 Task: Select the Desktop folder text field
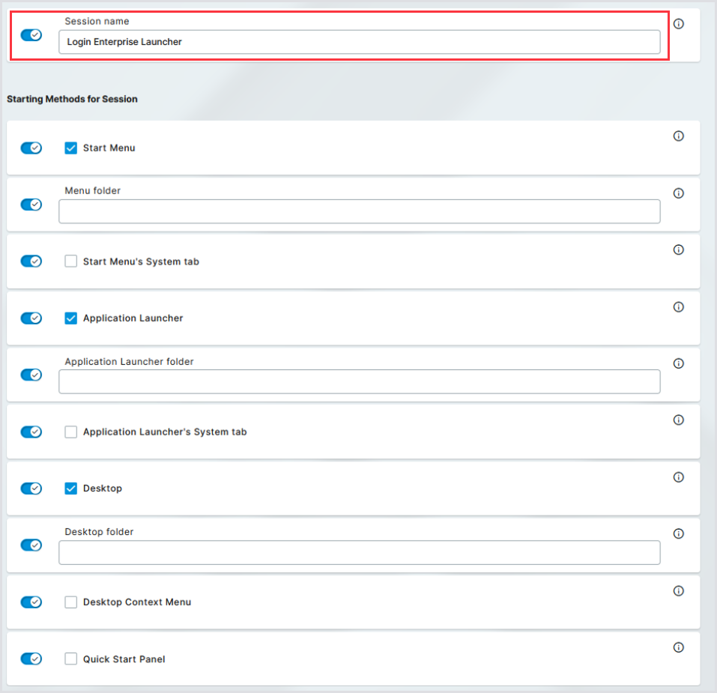pos(360,553)
